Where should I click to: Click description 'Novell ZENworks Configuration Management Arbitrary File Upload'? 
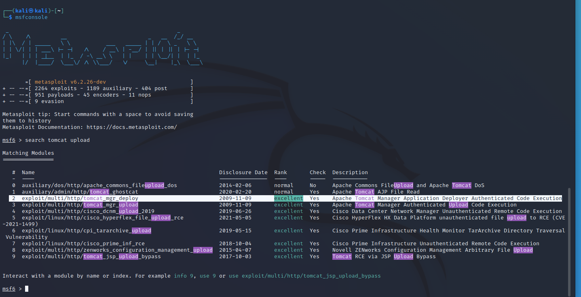click(433, 250)
